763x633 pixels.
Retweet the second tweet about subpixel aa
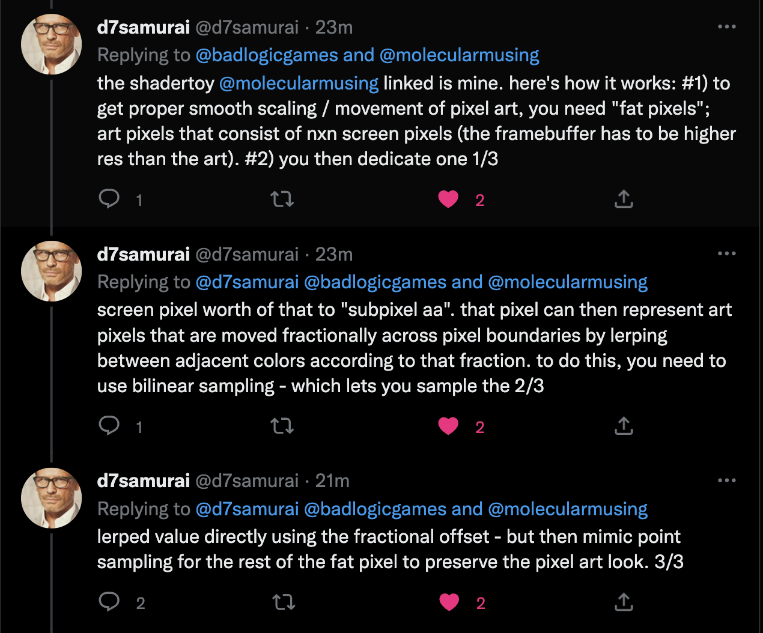[282, 426]
